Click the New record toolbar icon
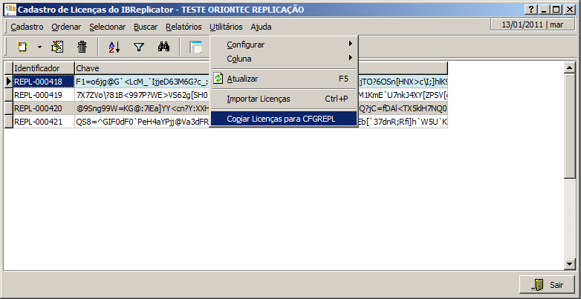Viewport: 581px width, 299px height. point(23,47)
